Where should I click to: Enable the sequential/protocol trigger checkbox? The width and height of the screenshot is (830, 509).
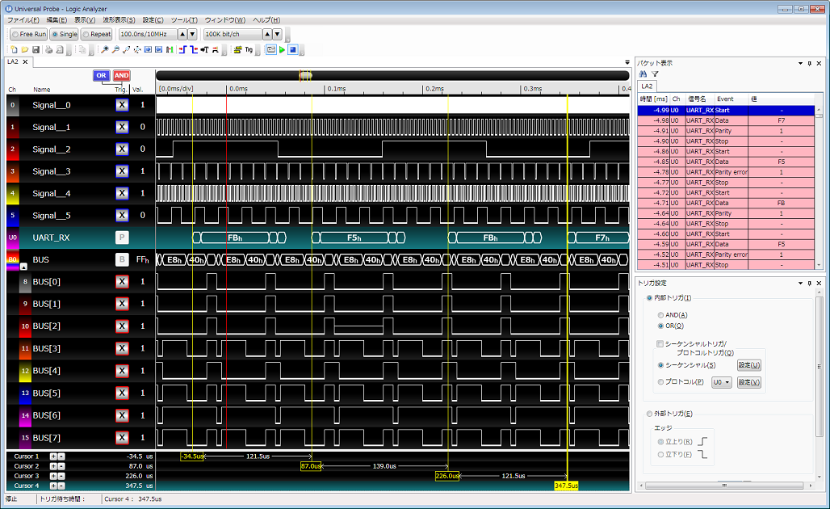pyautogui.click(x=660, y=344)
